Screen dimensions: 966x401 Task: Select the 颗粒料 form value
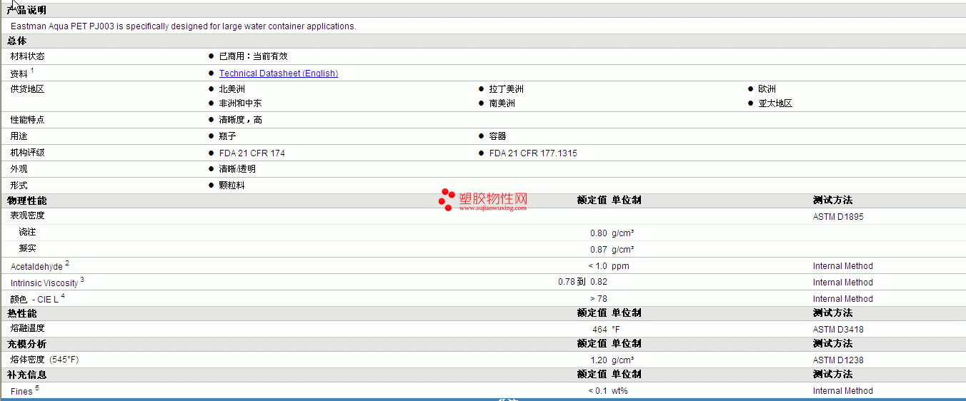pos(231,186)
